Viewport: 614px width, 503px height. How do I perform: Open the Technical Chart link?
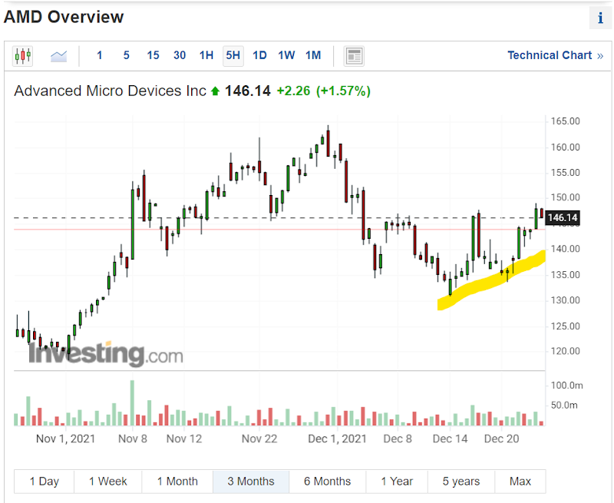[x=555, y=55]
